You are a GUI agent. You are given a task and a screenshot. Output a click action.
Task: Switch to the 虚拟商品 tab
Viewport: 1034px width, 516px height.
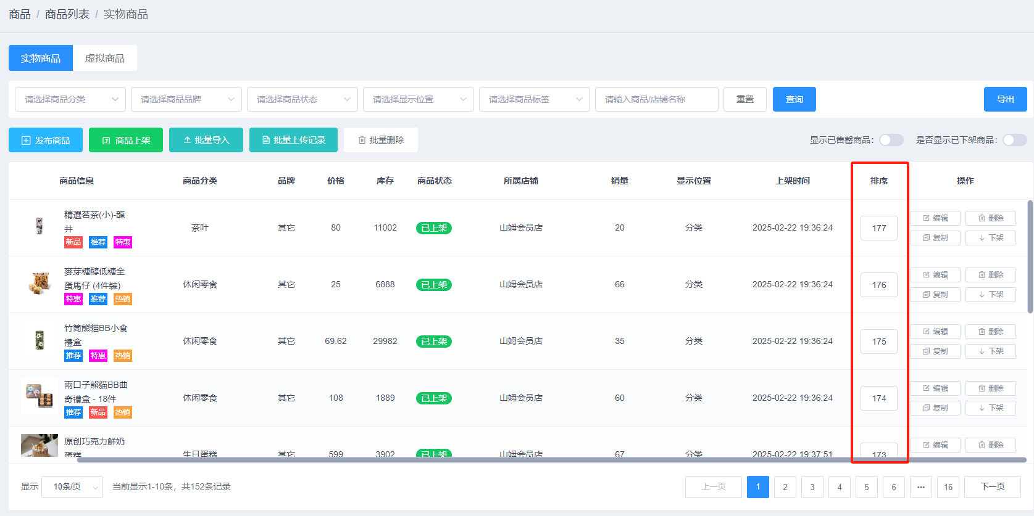(x=105, y=58)
